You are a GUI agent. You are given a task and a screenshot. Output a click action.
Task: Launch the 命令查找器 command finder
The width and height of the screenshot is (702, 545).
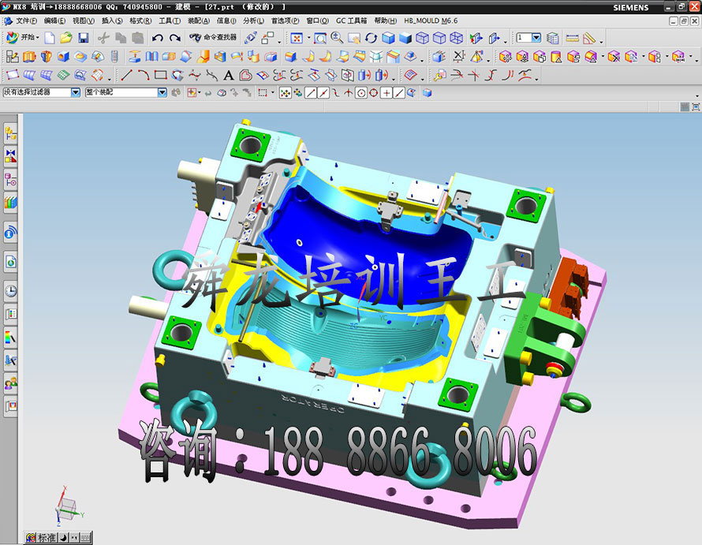213,38
